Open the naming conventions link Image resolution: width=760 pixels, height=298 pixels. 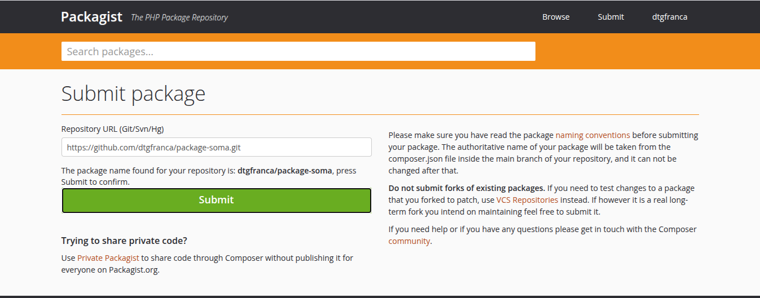pos(592,135)
